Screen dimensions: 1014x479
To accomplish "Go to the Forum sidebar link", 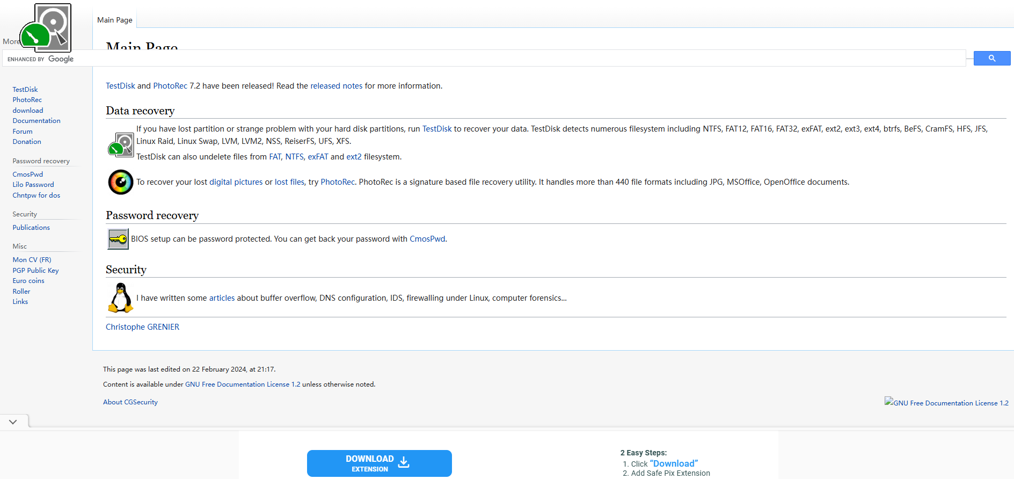I will pyautogui.click(x=23, y=132).
